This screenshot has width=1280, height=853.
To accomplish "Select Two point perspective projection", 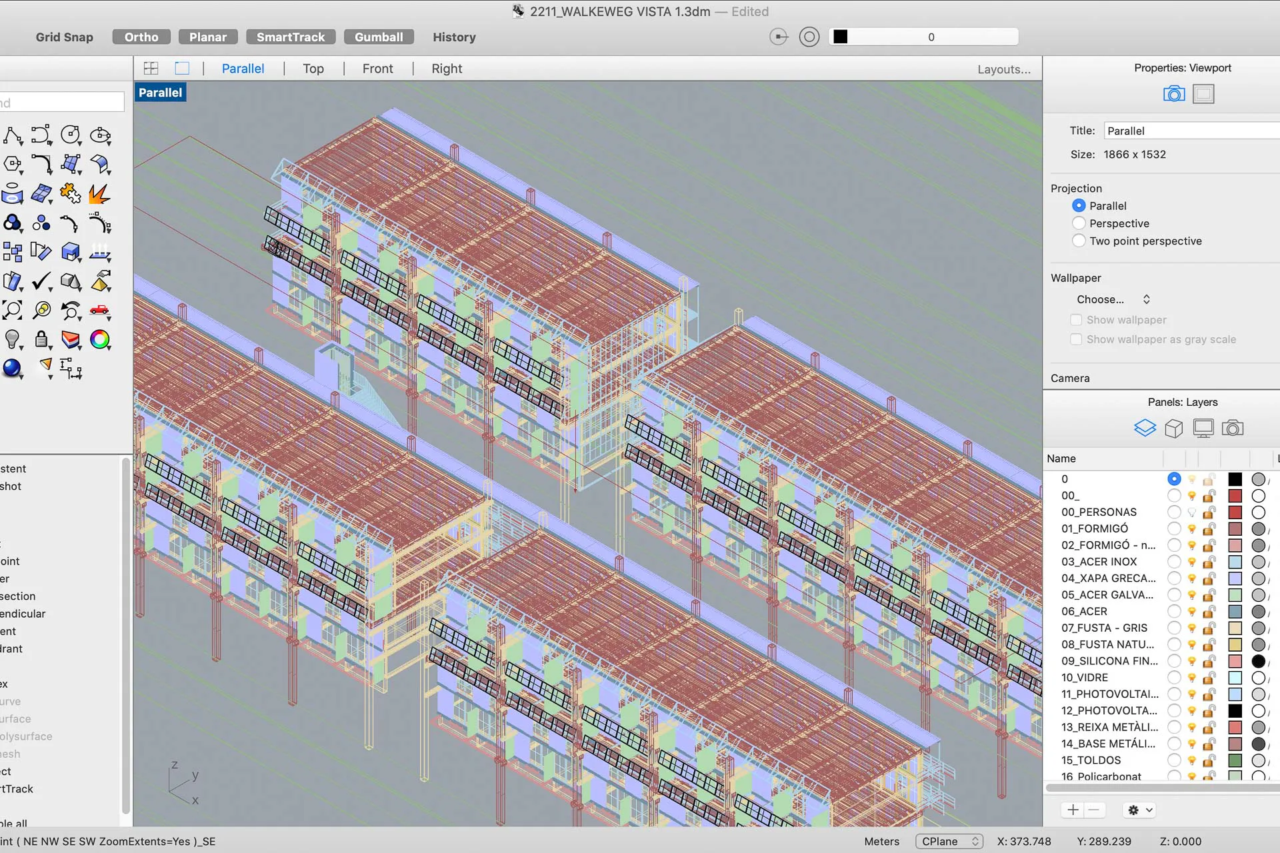I will click(1079, 241).
